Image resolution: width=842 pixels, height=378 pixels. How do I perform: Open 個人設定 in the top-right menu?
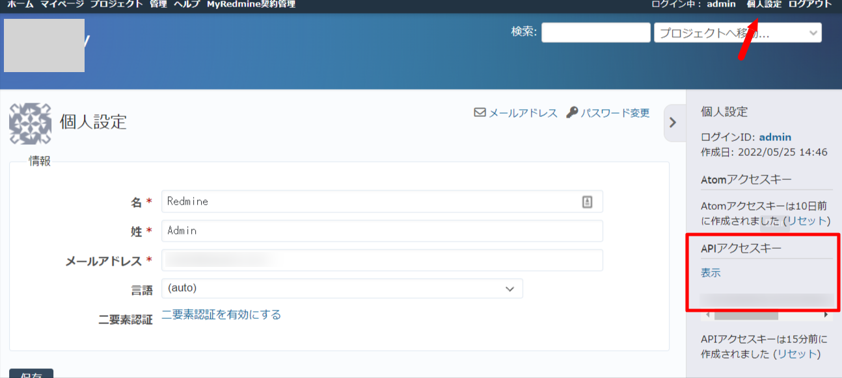pyautogui.click(x=764, y=4)
